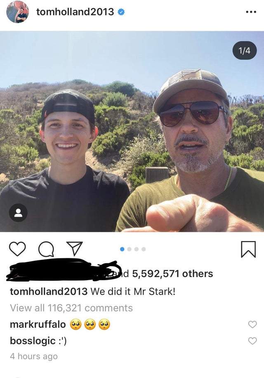Tap the 4 hours ago timestamp
Viewport: 264px width, 378px height.
(34, 356)
